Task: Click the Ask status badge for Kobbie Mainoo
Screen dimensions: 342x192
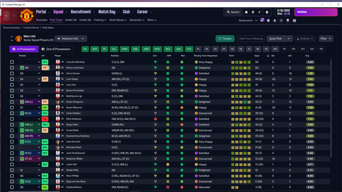Action: coord(45,187)
